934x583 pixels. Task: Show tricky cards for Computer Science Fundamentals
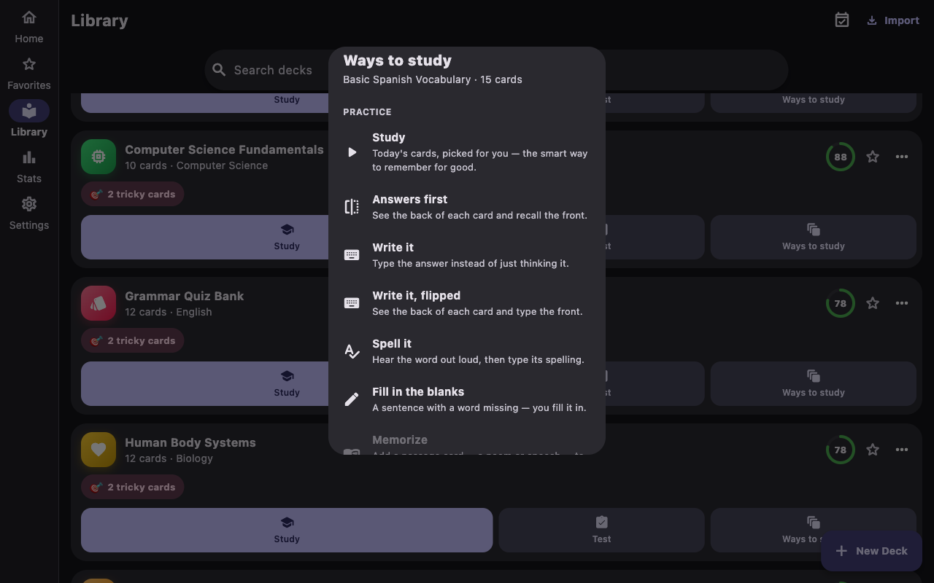coord(133,195)
